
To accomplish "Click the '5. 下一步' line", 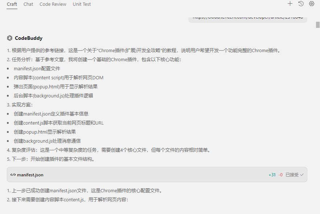I will click(x=51, y=159).
